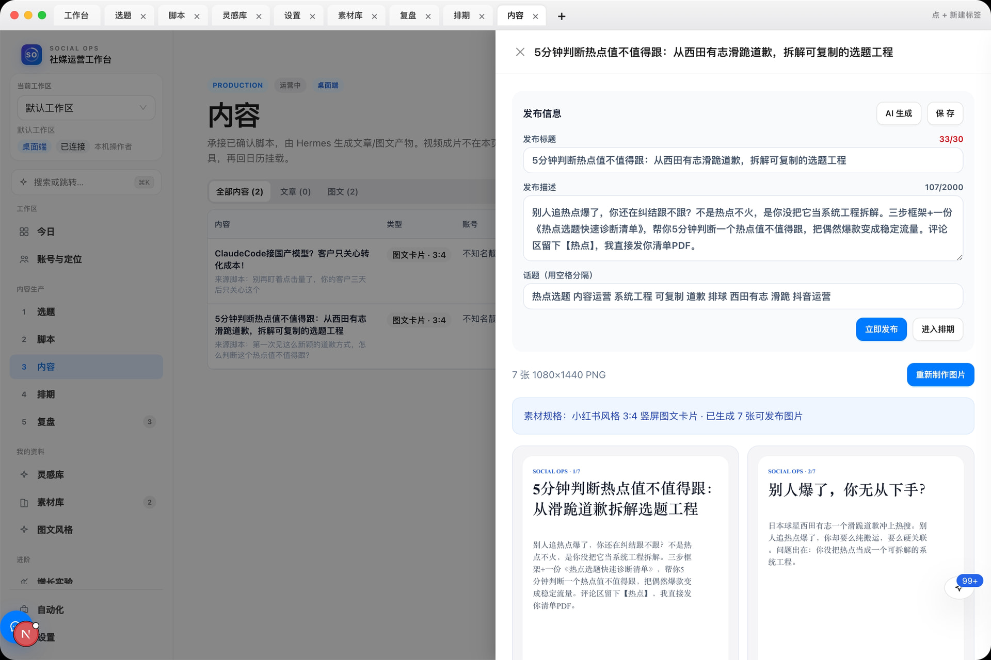The image size is (991, 660).
Task: Click 已连接 status in sidebar
Action: pyautogui.click(x=73, y=146)
